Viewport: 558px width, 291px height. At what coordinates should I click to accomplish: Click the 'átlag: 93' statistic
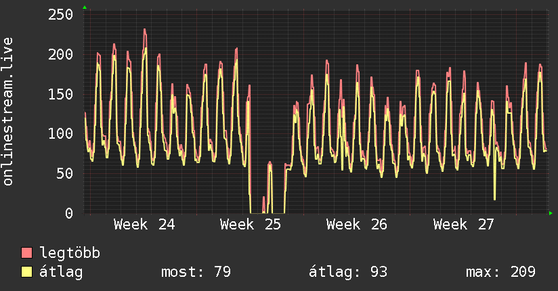pyautogui.click(x=347, y=273)
